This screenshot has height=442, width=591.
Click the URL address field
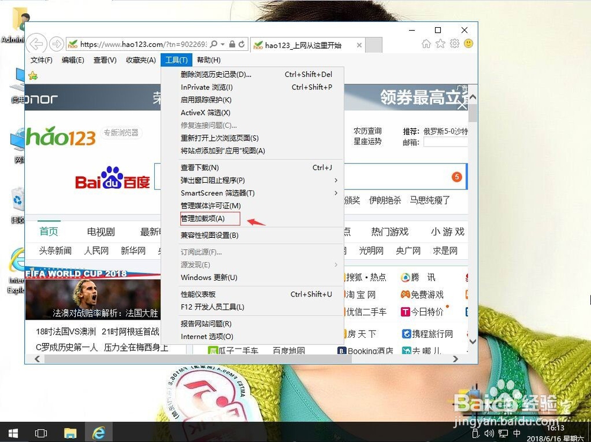pyautogui.click(x=143, y=44)
